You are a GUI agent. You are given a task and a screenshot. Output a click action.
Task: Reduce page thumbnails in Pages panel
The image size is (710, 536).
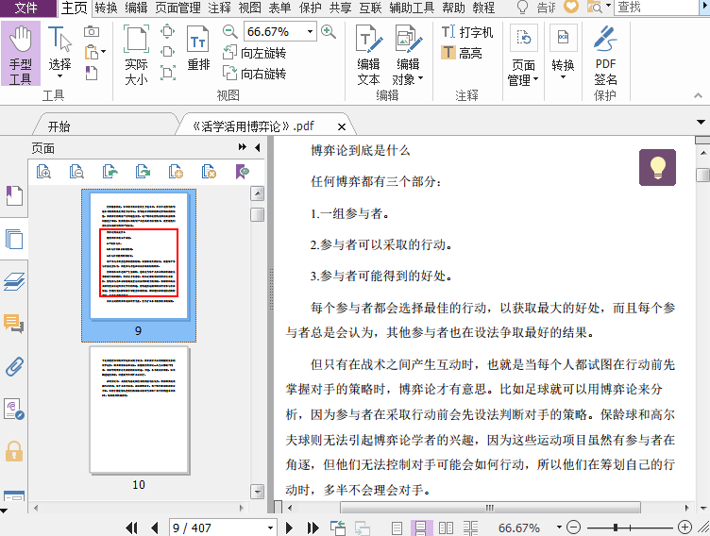click(x=76, y=172)
